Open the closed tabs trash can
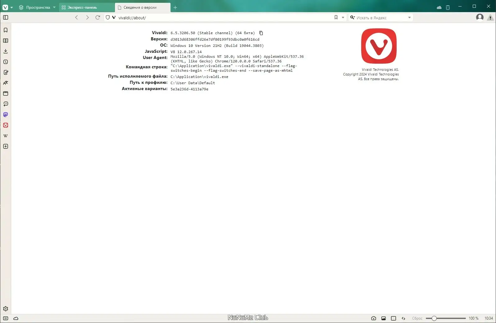Screen dimensions: 496x323 pyautogui.click(x=448, y=7)
